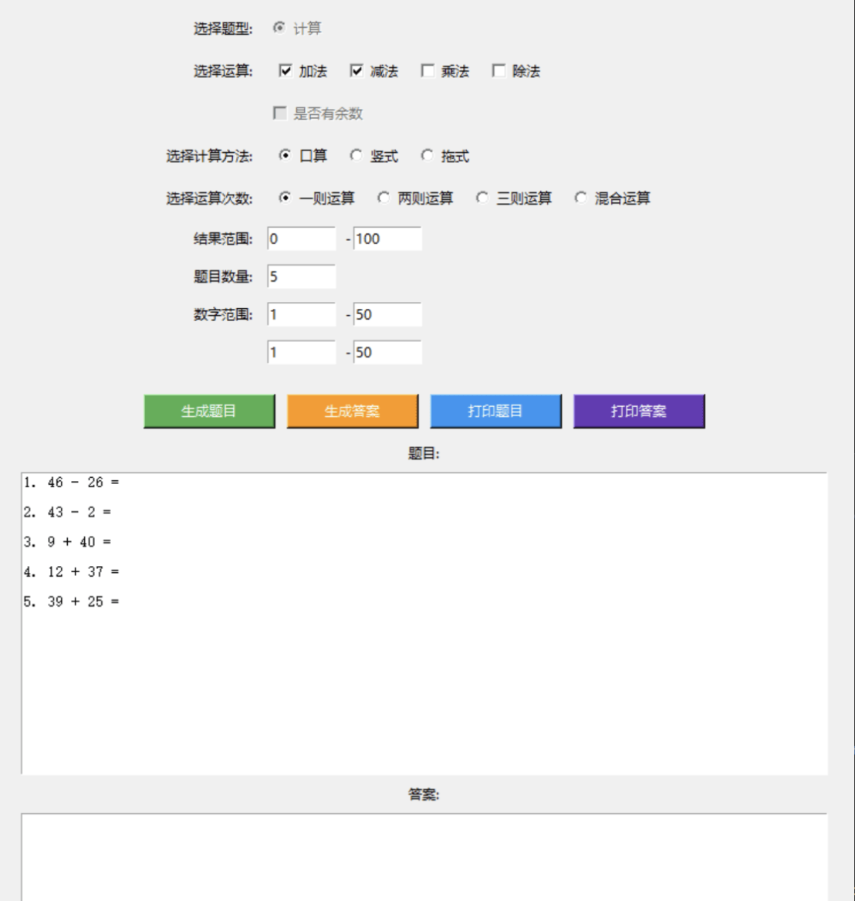Enable the 乘法 checkbox
The width and height of the screenshot is (855, 901).
(427, 71)
